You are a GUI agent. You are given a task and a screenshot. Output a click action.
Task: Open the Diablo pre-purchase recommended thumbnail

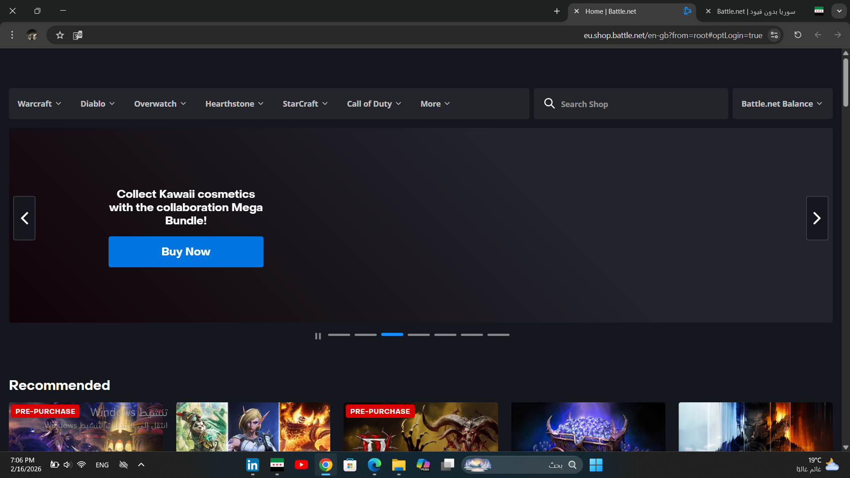tap(421, 427)
